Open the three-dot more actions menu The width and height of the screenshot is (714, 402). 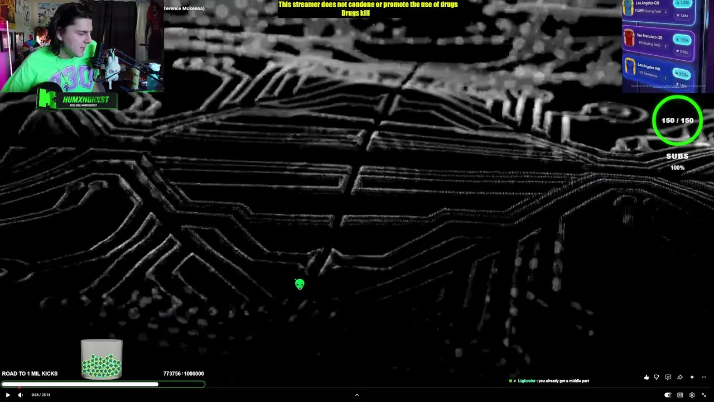pos(704,377)
